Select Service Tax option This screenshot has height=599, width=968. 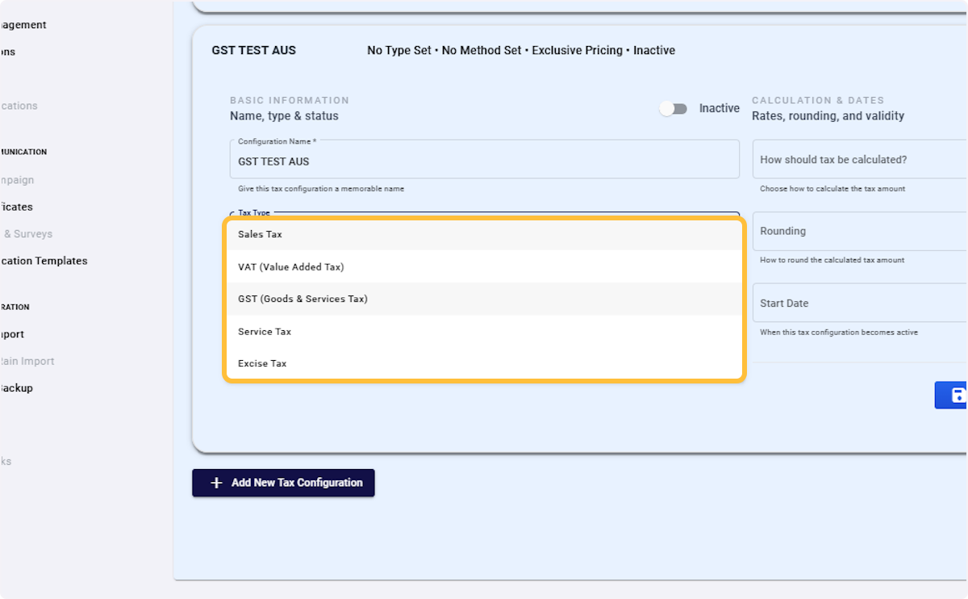pyautogui.click(x=484, y=331)
